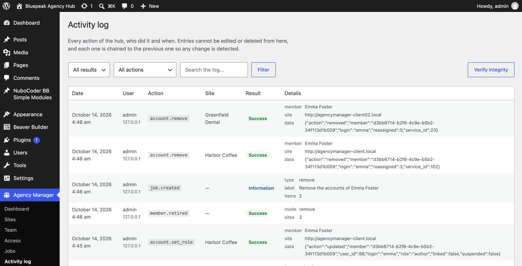
Task: Open Appearance in the sidebar menu
Action: [30, 115]
